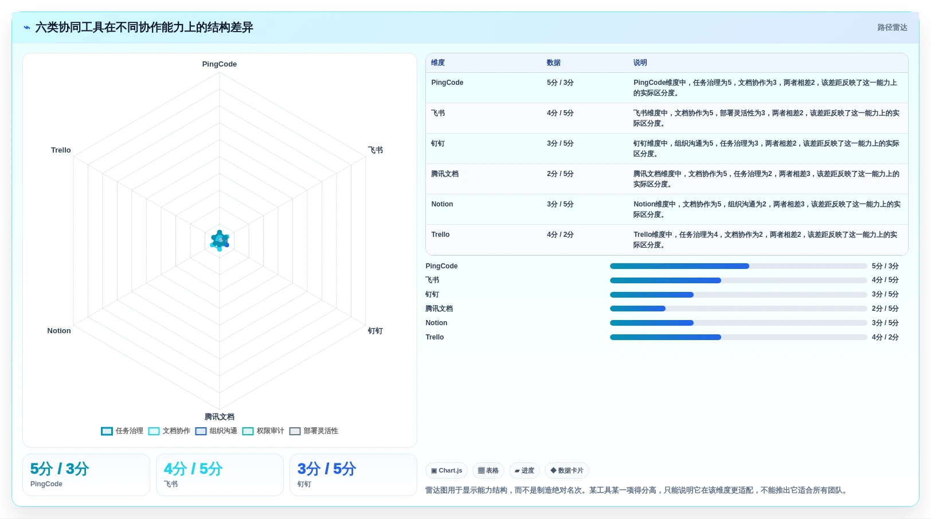This screenshot has height=519, width=931.
Task: Click the 钉钉 radar axis label
Action: (x=375, y=331)
